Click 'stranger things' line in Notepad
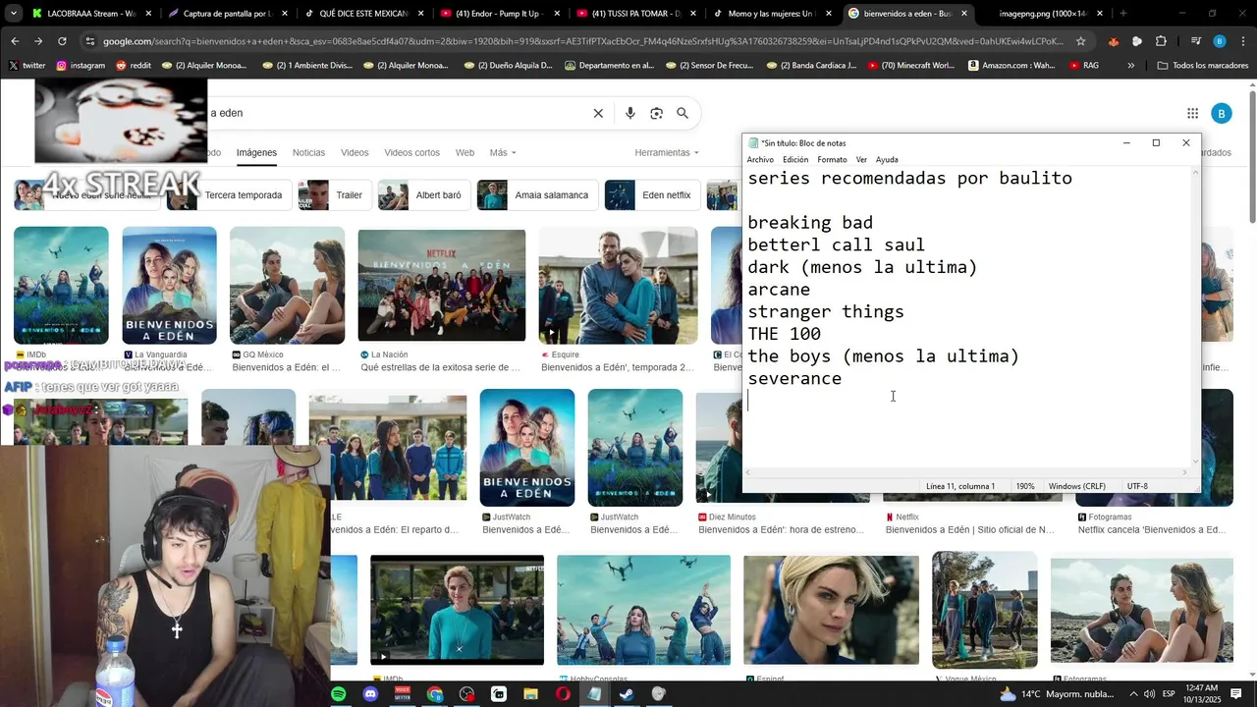1257x707 pixels. (x=826, y=312)
